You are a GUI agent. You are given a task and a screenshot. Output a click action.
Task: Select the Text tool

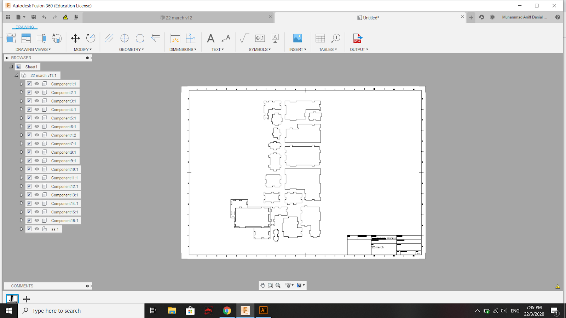click(210, 38)
